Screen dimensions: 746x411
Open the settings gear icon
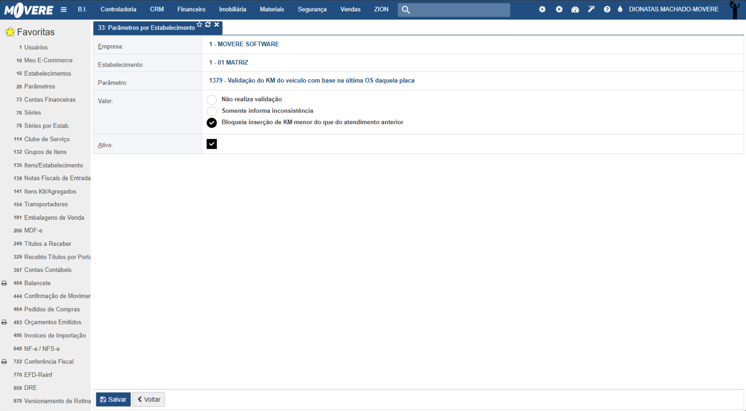point(542,9)
